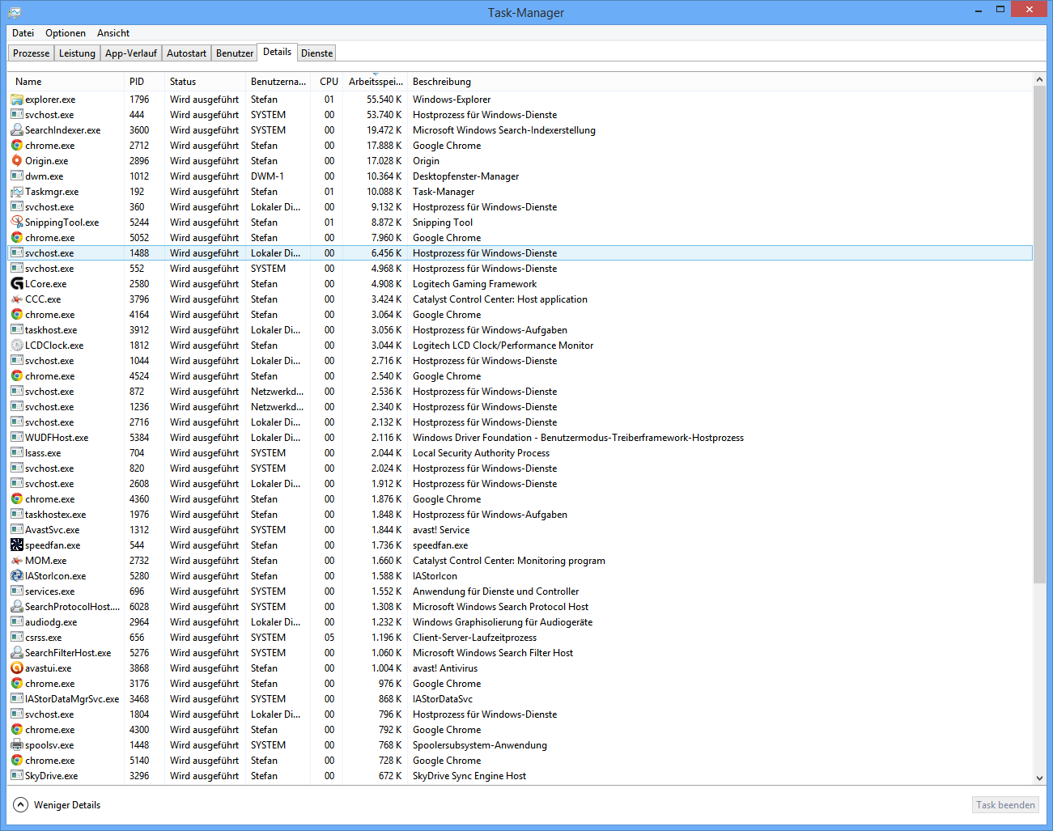Click the Task beenden button
The image size is (1053, 831).
coord(1005,805)
